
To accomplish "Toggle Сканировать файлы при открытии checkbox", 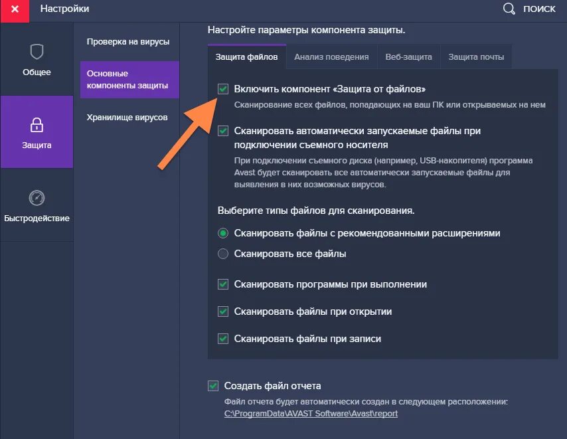I will point(223,311).
